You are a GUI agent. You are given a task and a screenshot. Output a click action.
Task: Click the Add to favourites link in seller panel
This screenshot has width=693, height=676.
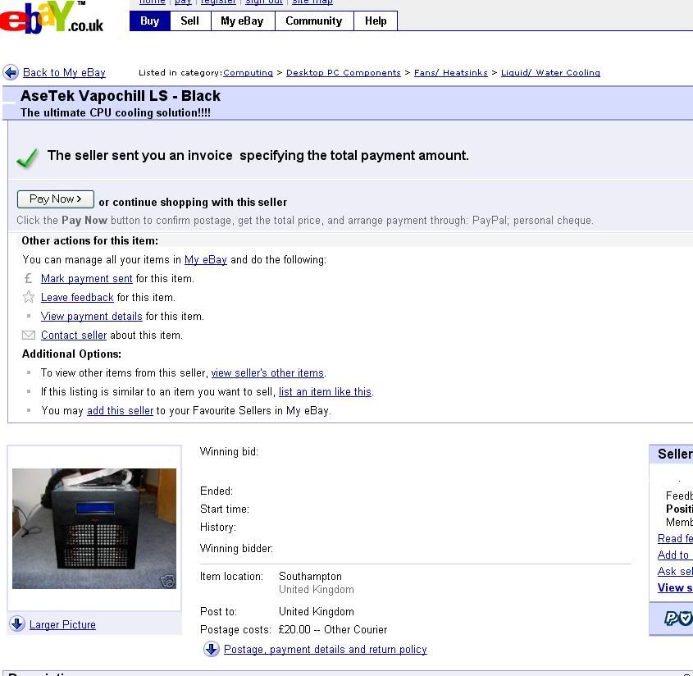point(675,555)
